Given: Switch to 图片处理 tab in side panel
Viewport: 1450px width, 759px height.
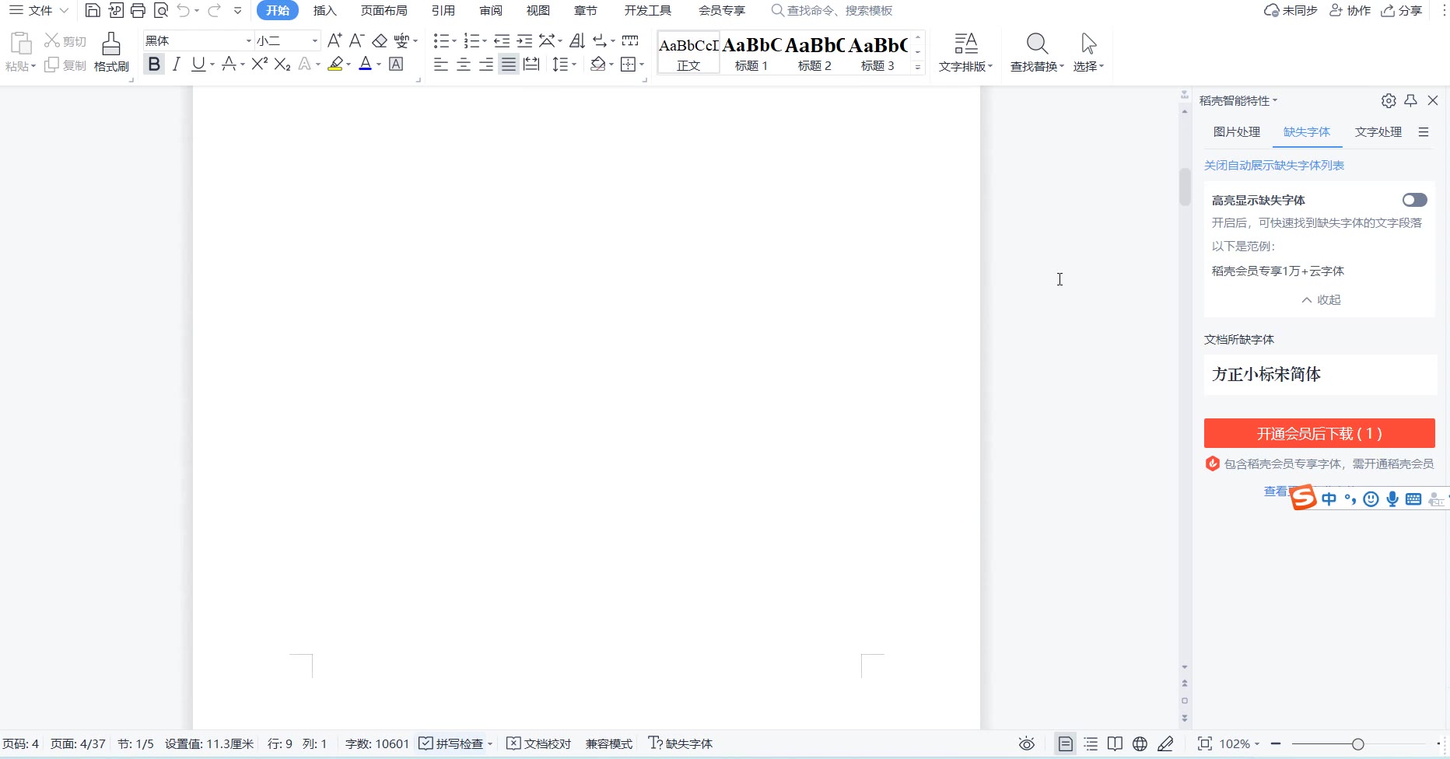Looking at the screenshot, I should click(x=1237, y=132).
